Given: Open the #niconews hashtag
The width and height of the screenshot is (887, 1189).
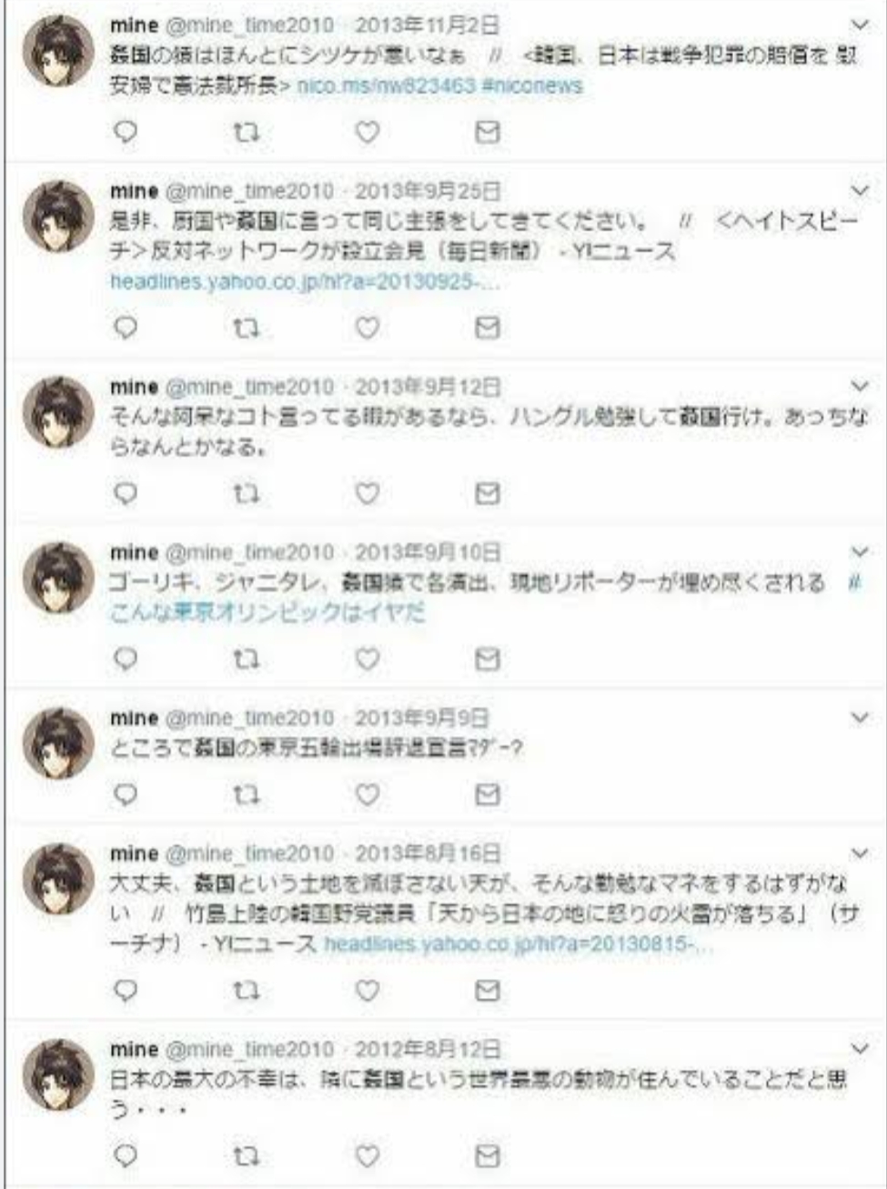Looking at the screenshot, I should pyautogui.click(x=532, y=86).
